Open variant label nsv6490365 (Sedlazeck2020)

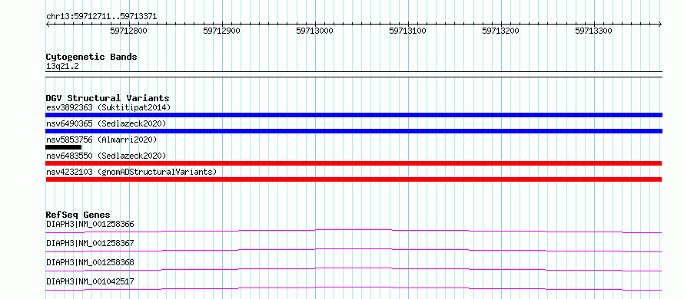pos(106,123)
